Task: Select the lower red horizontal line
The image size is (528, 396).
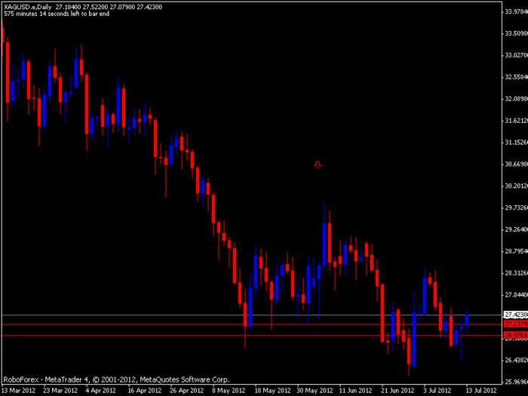Action: coord(251,336)
